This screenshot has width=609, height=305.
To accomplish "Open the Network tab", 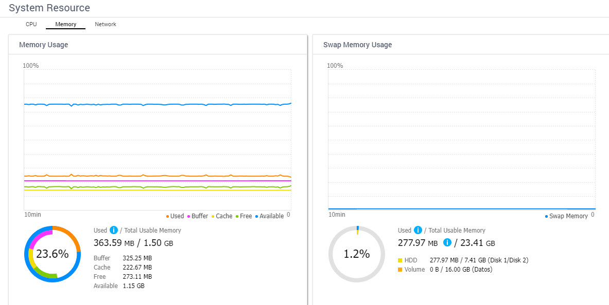I will [106, 24].
